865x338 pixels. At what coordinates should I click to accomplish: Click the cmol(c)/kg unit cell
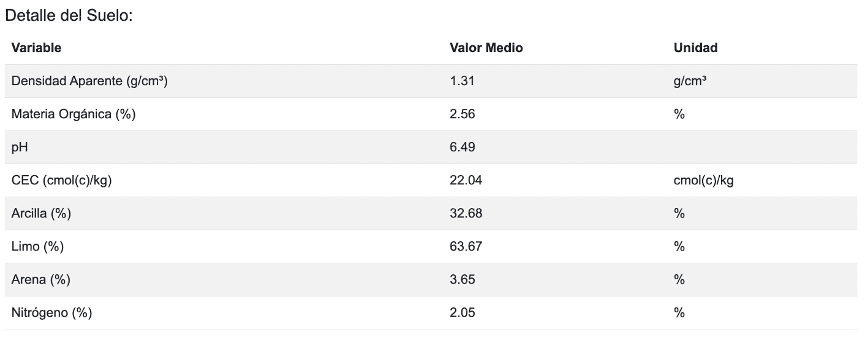(704, 181)
